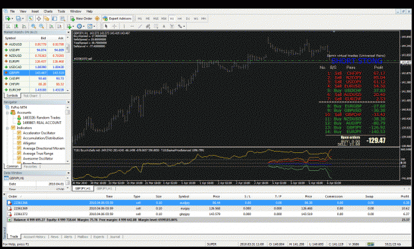414x249 pixels.
Task: Select EURCHF row in Market Watch
Action: (x=34, y=90)
